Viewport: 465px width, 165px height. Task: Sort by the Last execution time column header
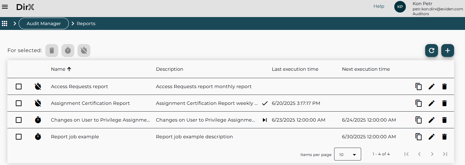[295, 69]
